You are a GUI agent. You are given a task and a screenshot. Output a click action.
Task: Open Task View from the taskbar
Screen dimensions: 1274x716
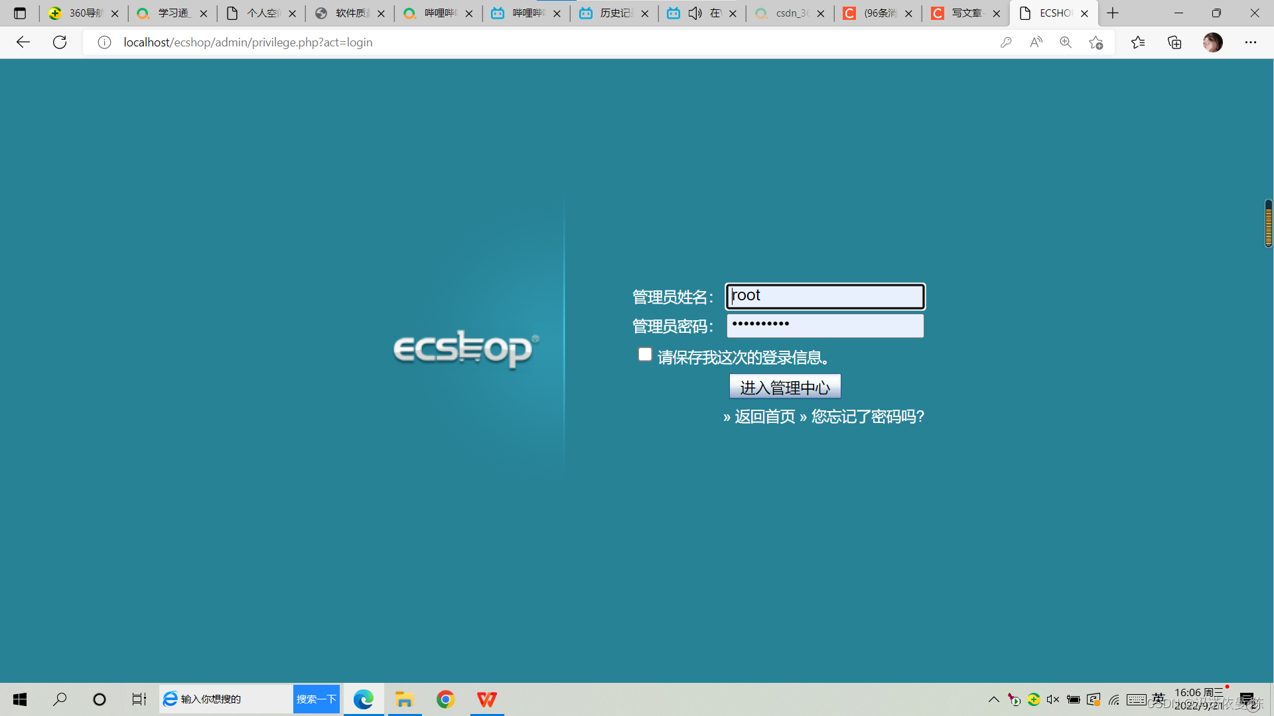(x=139, y=699)
